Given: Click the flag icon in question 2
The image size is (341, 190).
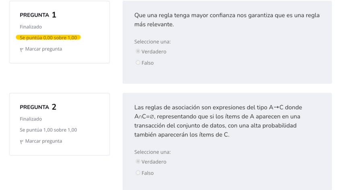Looking at the screenshot, I should point(22,142).
